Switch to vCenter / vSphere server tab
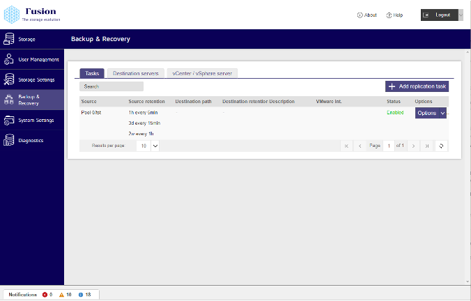Screen dimensions: 471x301 tap(203, 73)
